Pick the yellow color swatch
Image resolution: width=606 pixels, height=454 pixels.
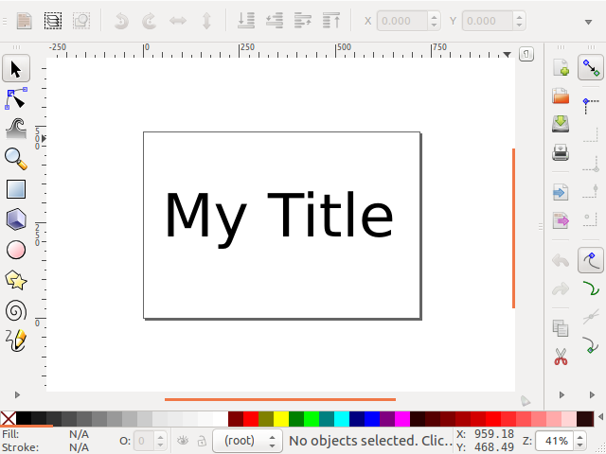point(281,418)
